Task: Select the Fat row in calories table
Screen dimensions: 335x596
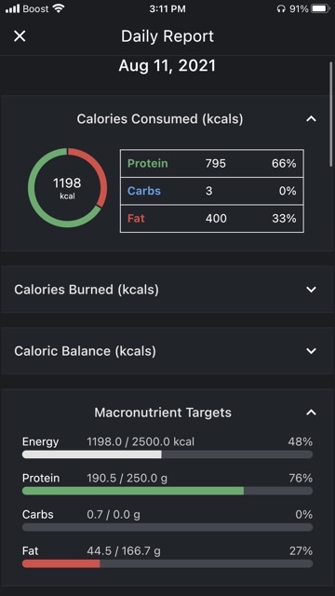Action: coord(212,219)
